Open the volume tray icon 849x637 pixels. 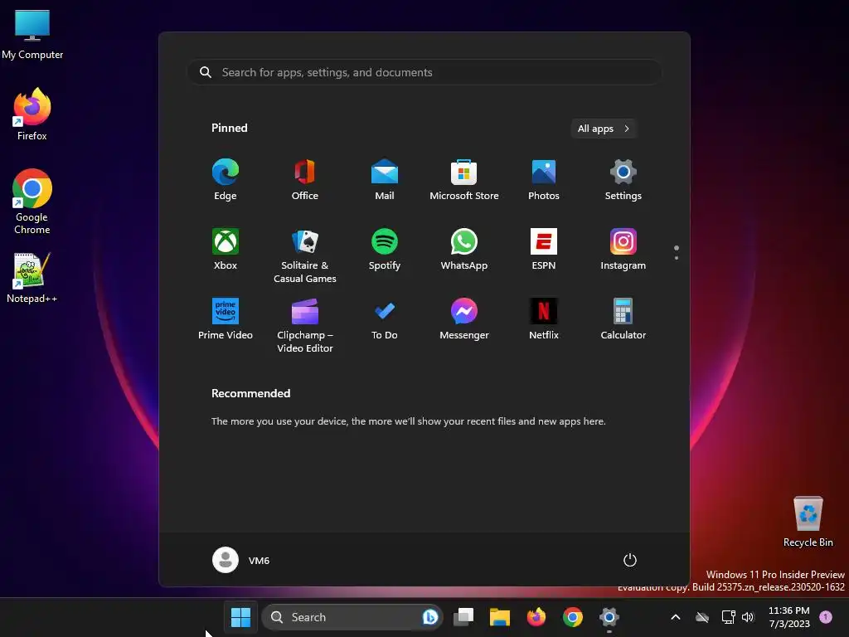[x=748, y=617]
